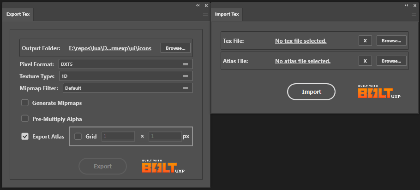Uncheck the Export Atlas checkbox

point(25,136)
